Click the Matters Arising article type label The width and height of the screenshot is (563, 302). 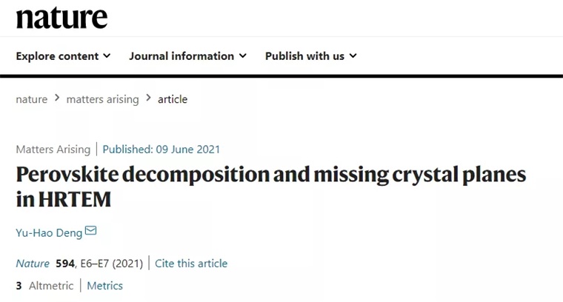pos(53,149)
